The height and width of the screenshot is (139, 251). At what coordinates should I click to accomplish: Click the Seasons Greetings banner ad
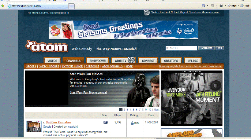click(x=124, y=30)
